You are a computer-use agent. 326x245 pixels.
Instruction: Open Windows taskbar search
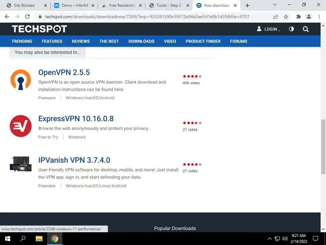(x=23, y=239)
